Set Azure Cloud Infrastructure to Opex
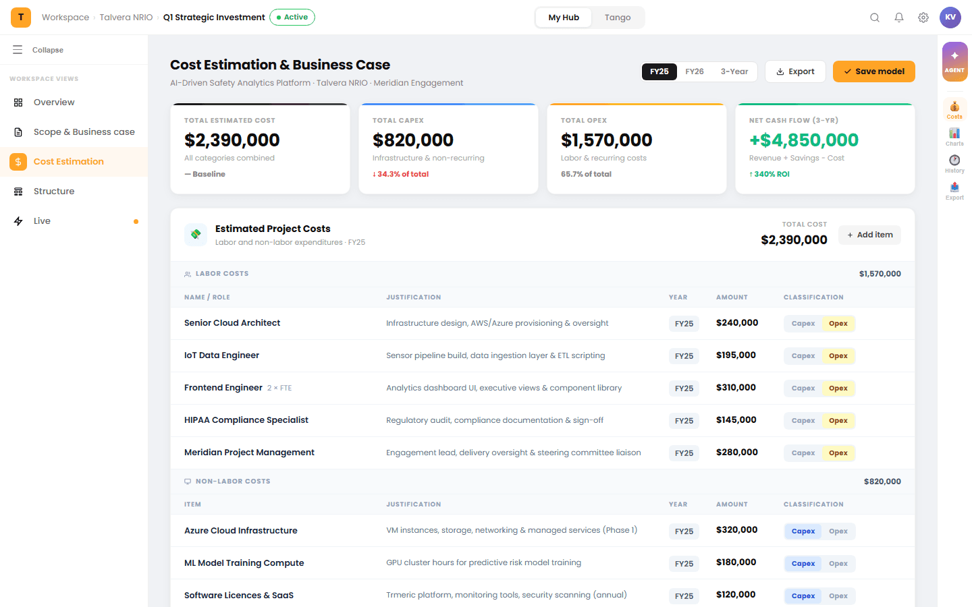 (838, 531)
